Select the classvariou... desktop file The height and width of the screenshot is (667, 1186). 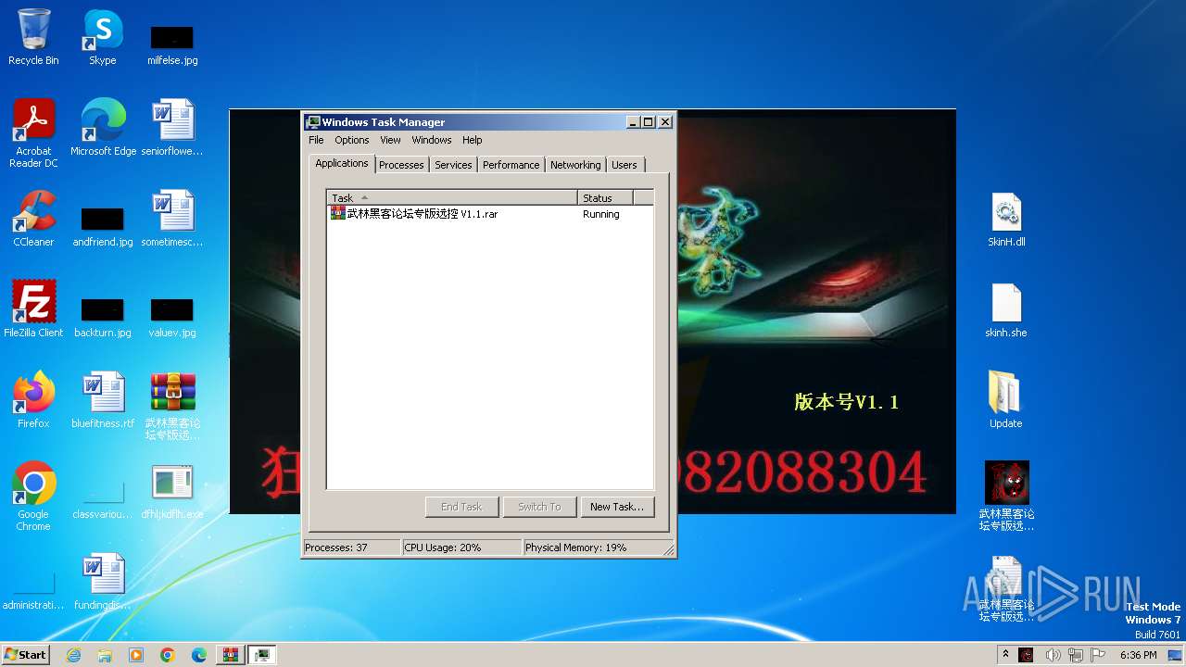pyautogui.click(x=103, y=500)
